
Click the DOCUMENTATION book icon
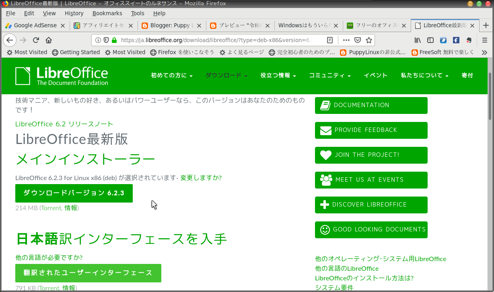pos(325,105)
